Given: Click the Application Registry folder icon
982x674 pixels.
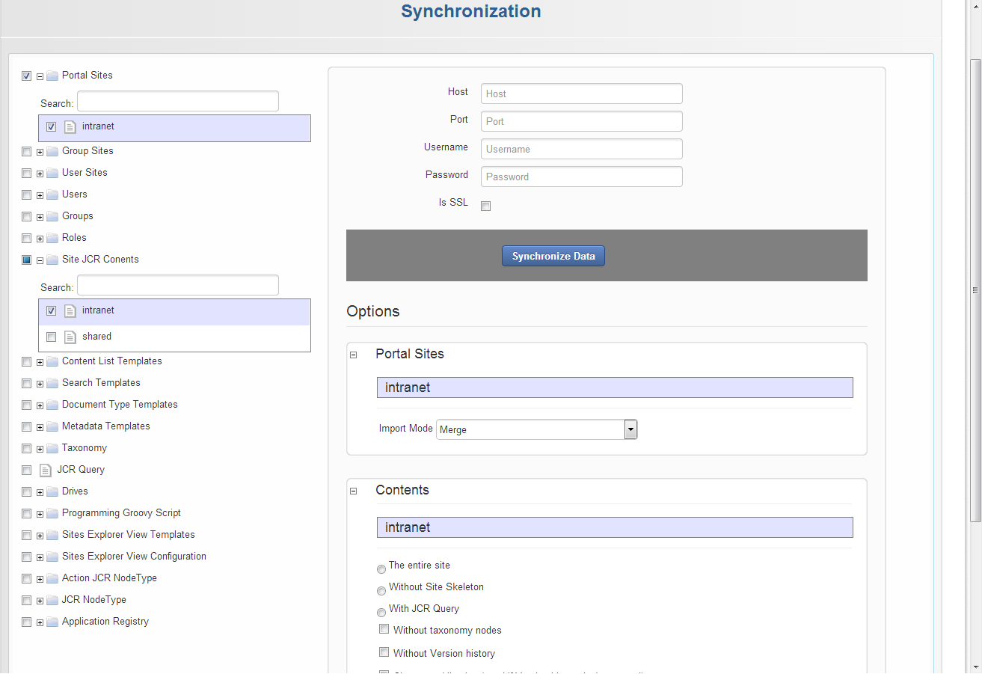Looking at the screenshot, I should pyautogui.click(x=52, y=622).
